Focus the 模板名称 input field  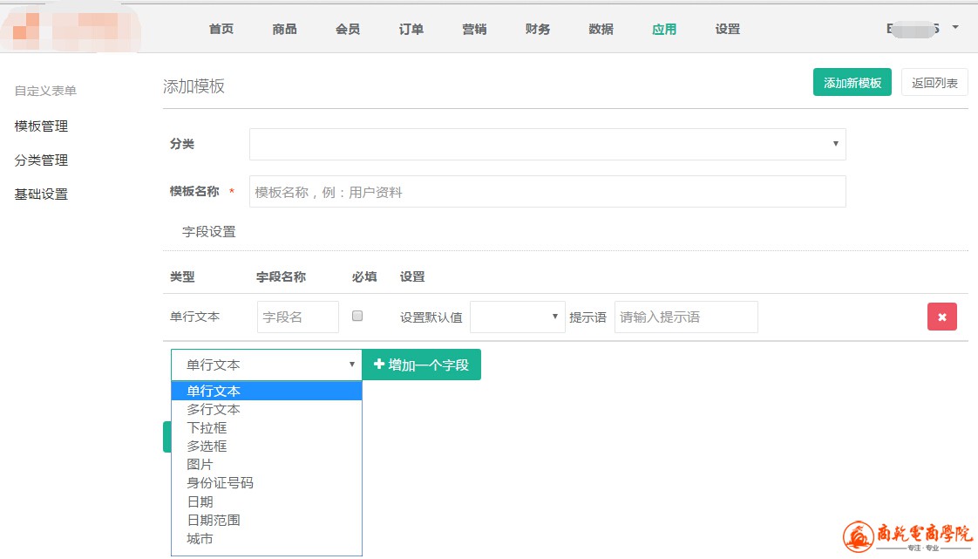click(x=547, y=192)
